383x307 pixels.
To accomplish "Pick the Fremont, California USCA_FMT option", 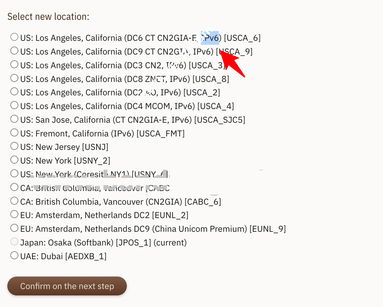I will pos(14,132).
